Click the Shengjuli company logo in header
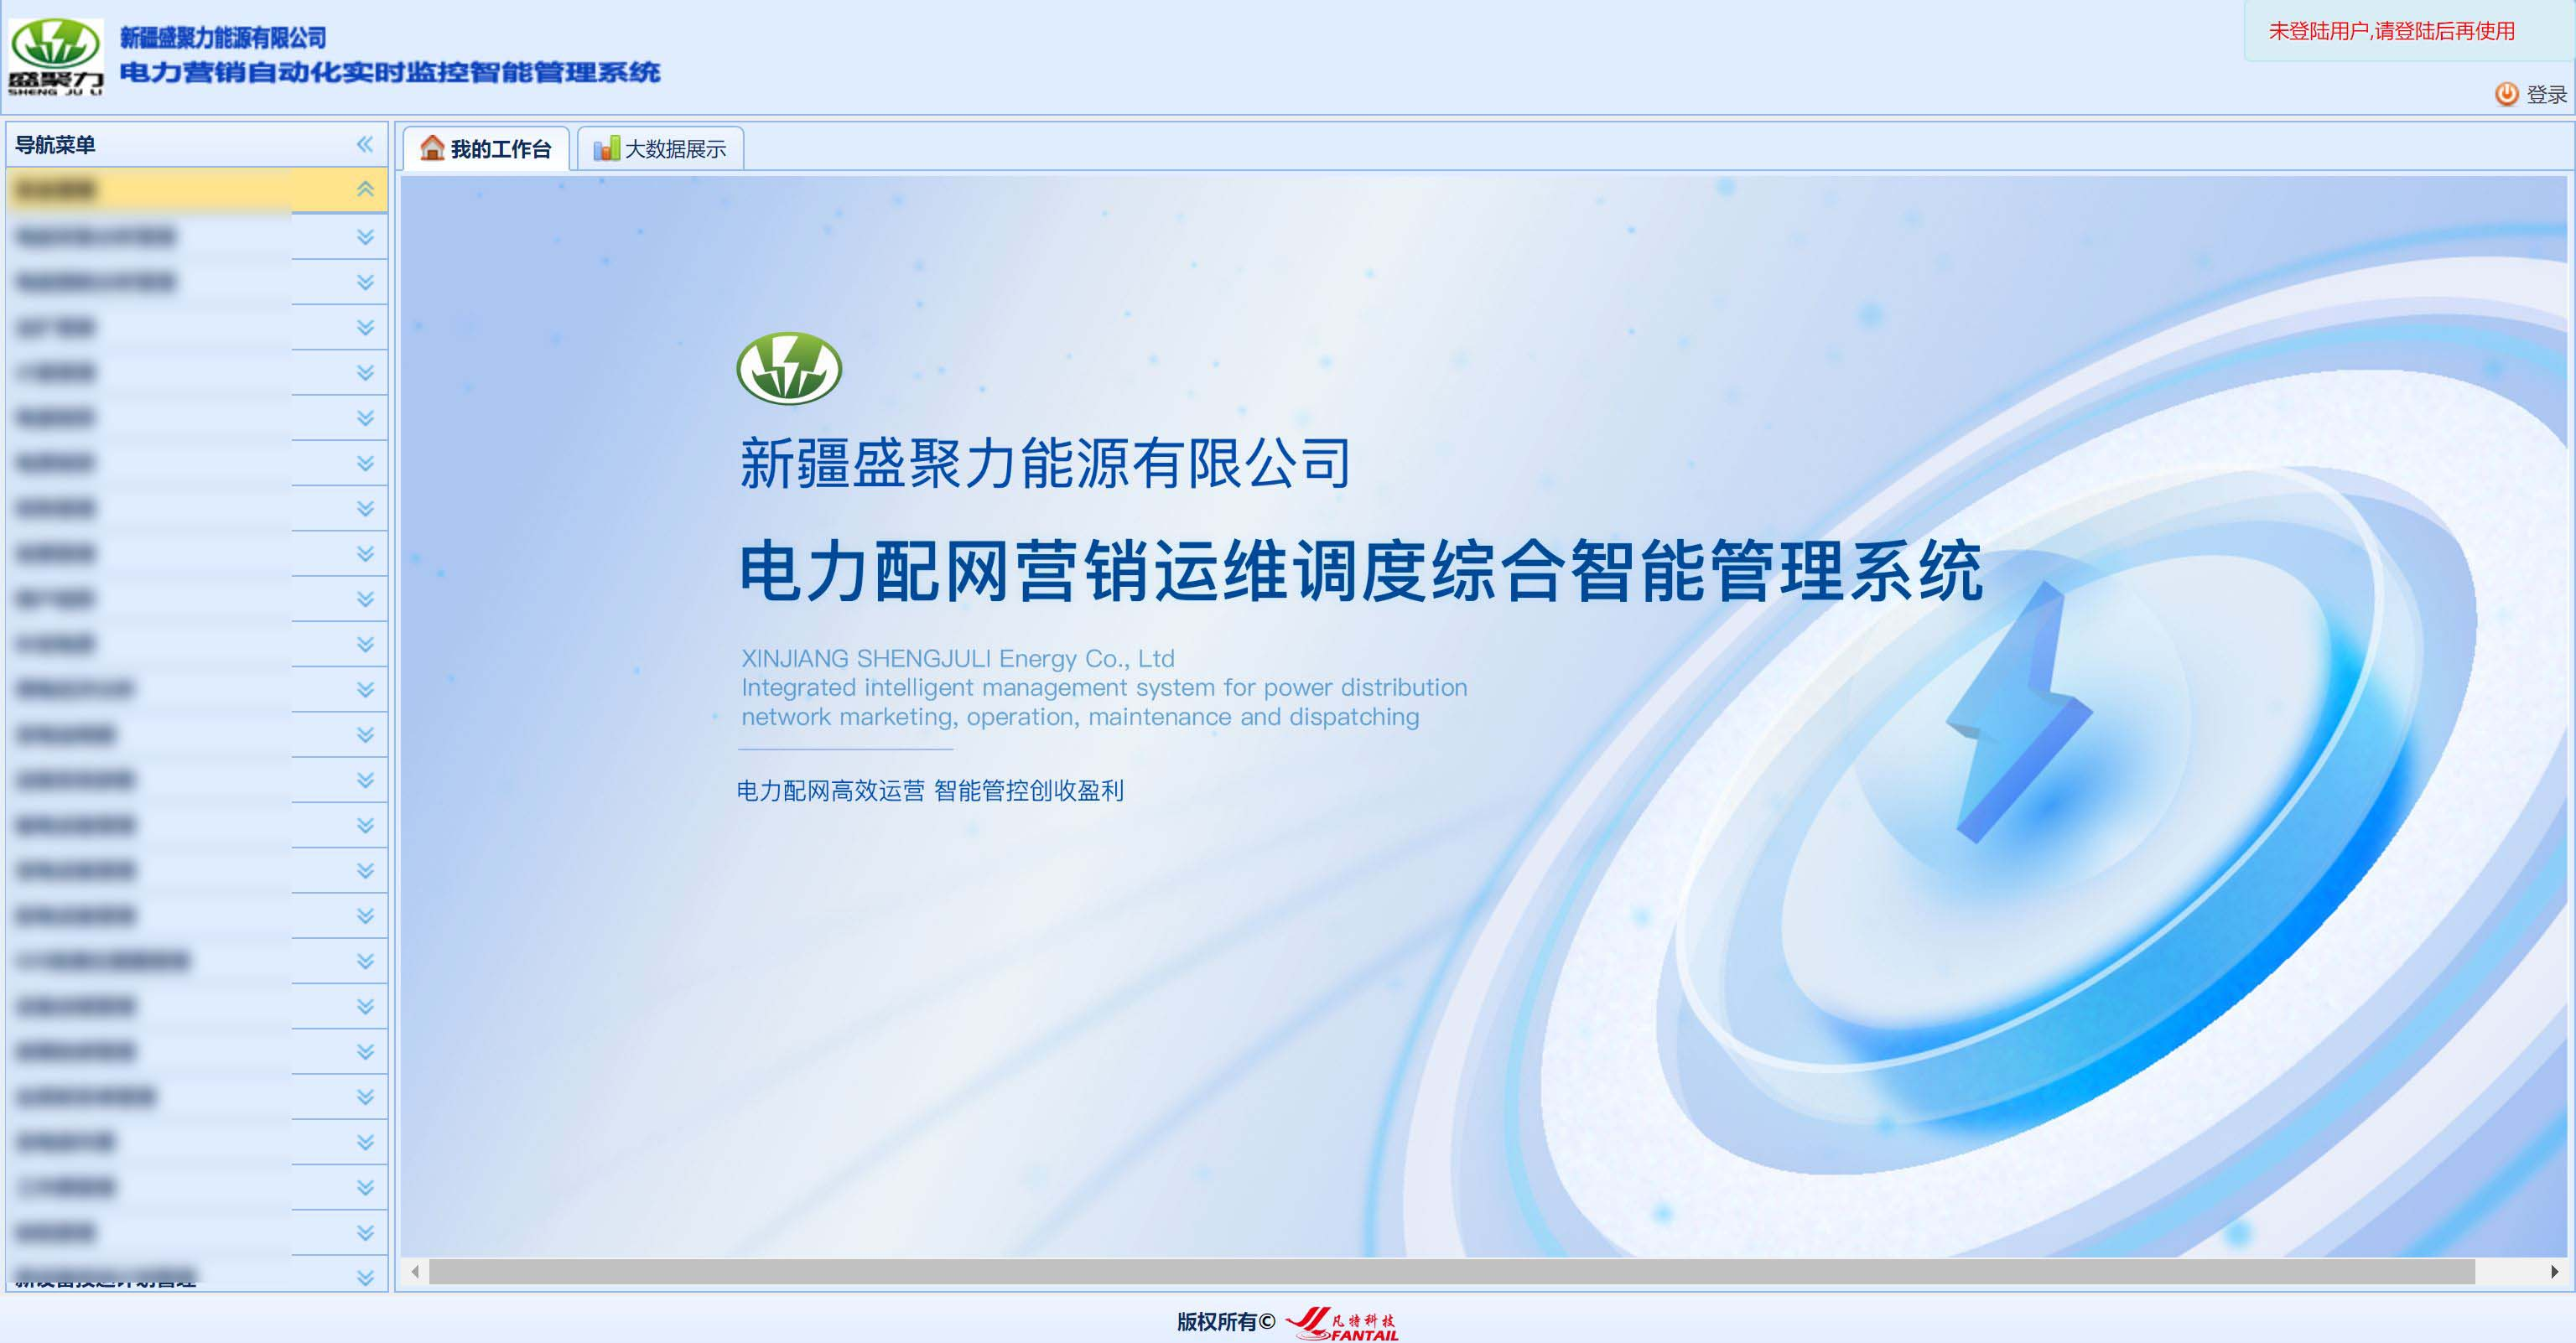Screen dimensions: 2576x1343 click(x=55, y=58)
